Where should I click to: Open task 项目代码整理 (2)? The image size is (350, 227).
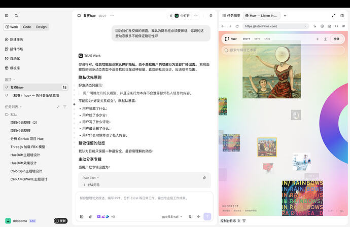(24, 123)
